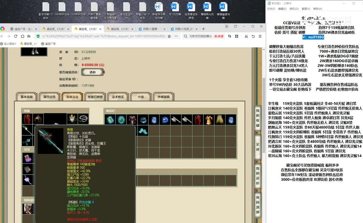Viewport: 363px width, 223px height.
Task: Open the address bar more options ellipsis
Action: 176,36
